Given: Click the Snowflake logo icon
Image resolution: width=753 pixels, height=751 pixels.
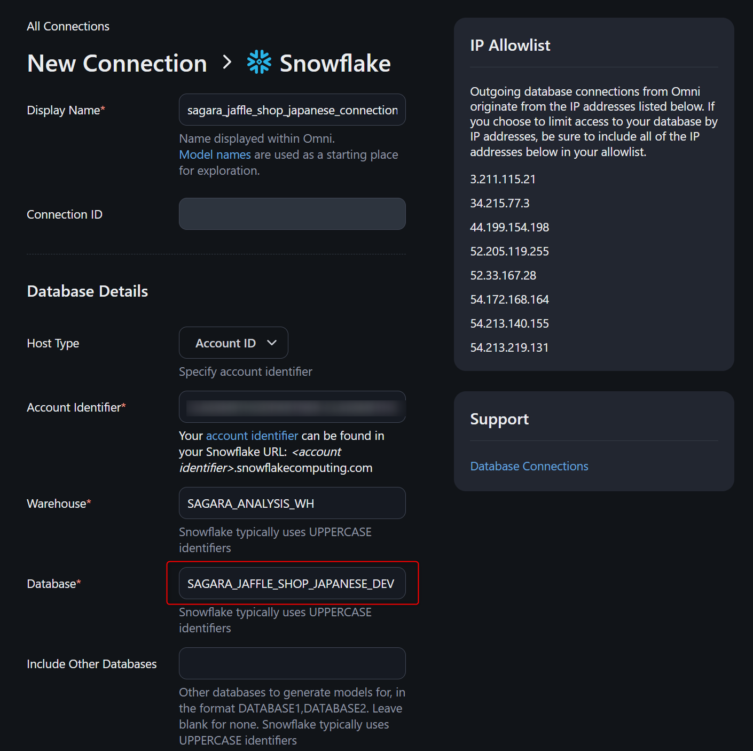Looking at the screenshot, I should coord(259,63).
